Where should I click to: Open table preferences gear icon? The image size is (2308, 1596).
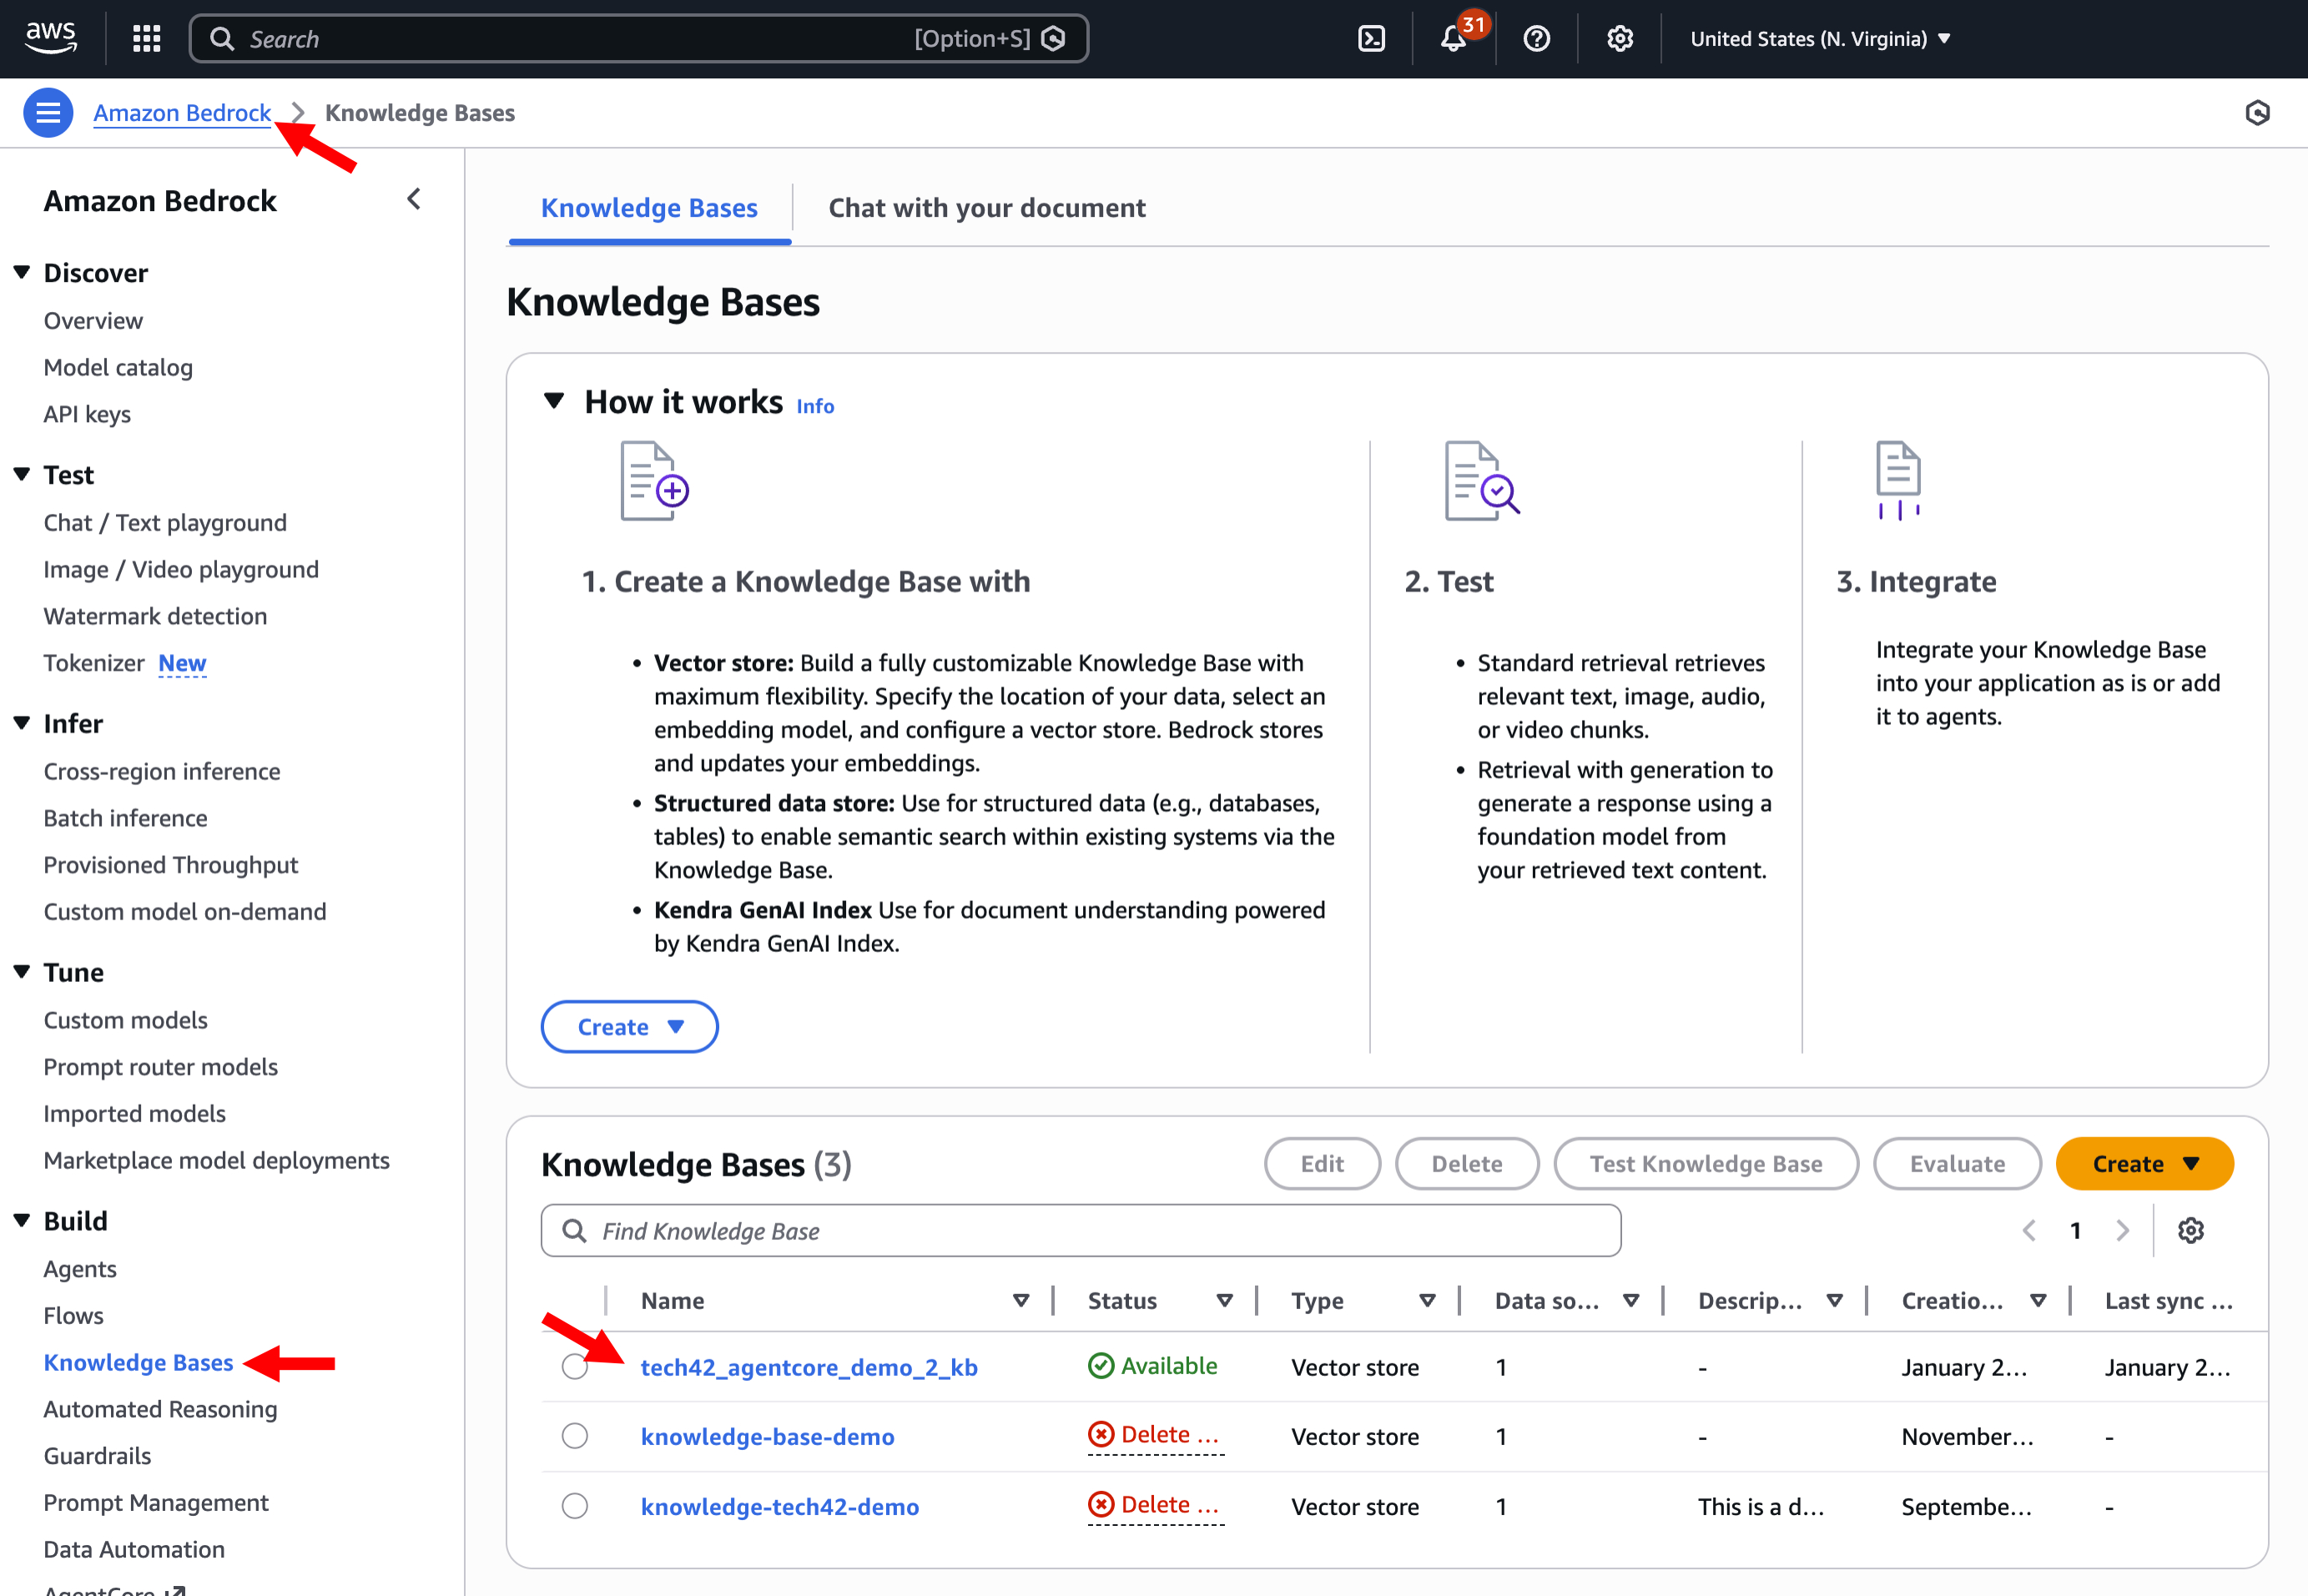[x=2190, y=1230]
